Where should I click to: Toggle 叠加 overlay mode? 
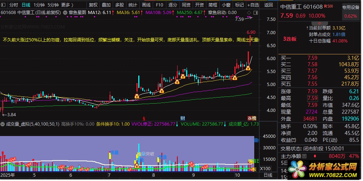coord(106,5)
